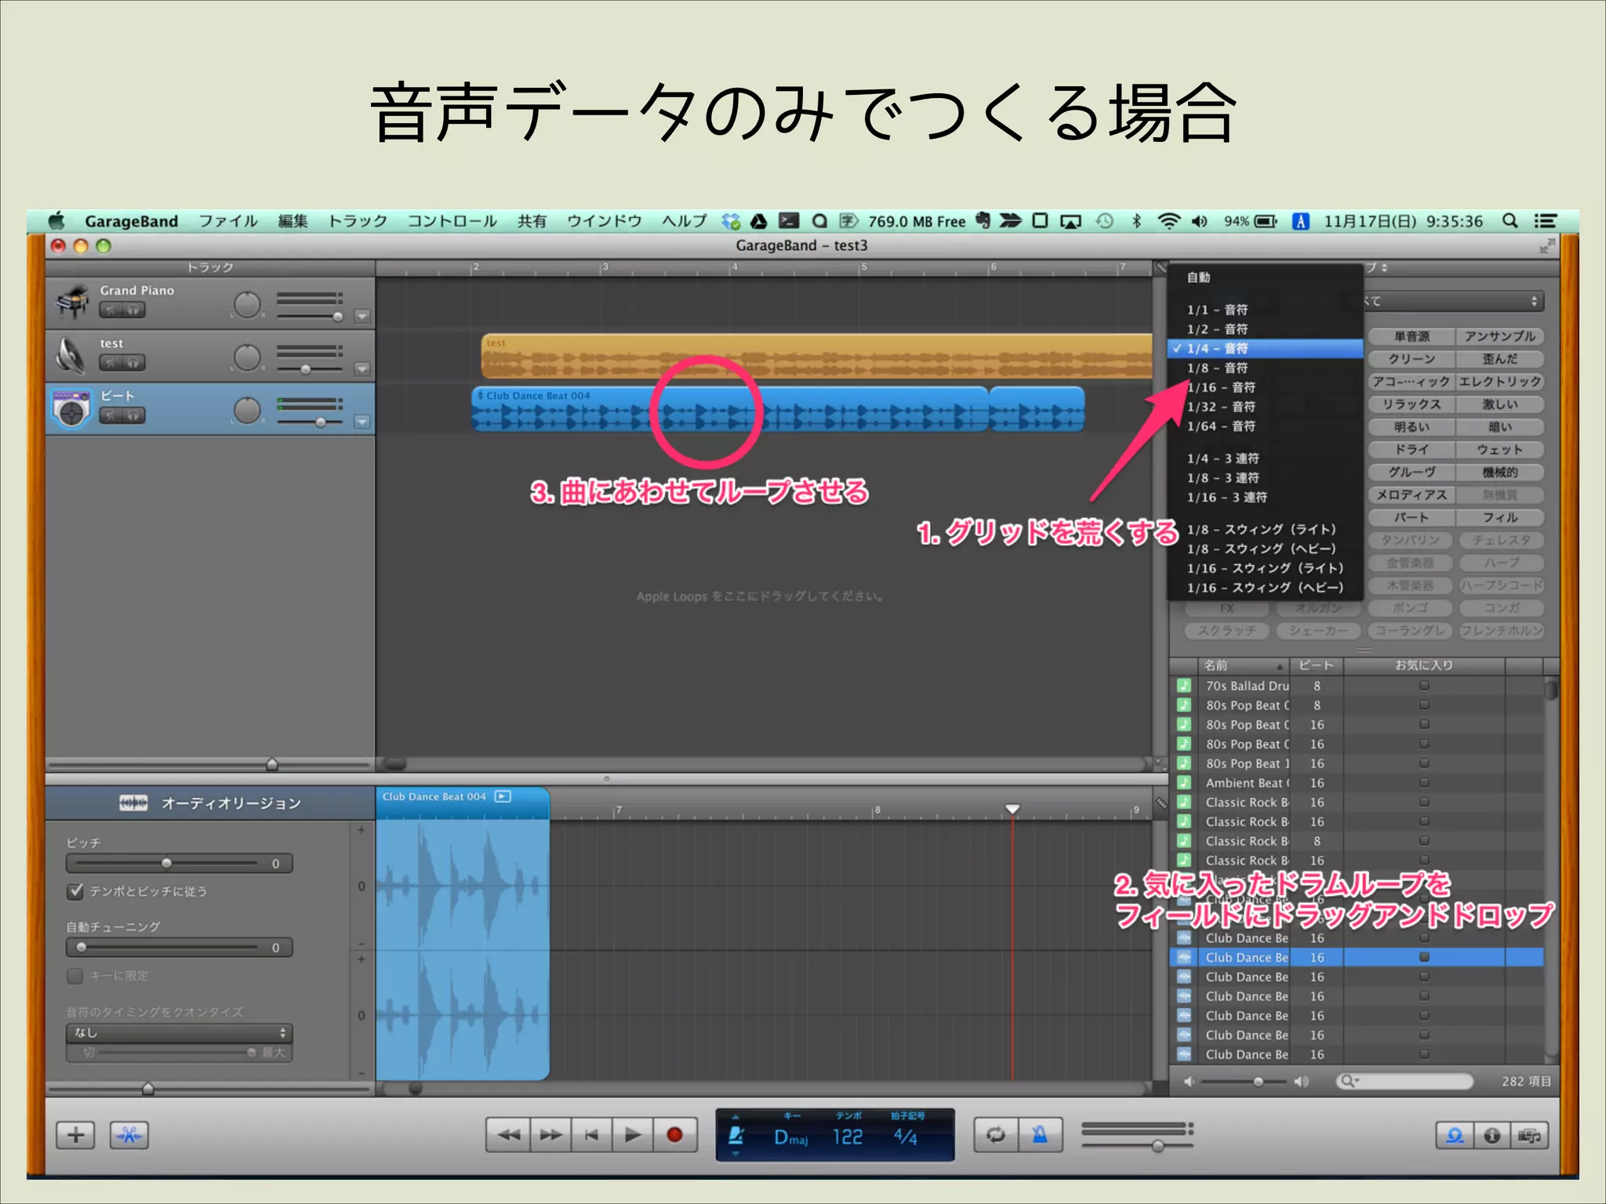The image size is (1606, 1204).
Task: Choose 自動 in the grid menu
Action: point(1265,277)
